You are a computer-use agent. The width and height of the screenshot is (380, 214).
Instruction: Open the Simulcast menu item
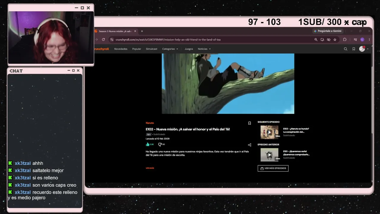click(x=152, y=49)
